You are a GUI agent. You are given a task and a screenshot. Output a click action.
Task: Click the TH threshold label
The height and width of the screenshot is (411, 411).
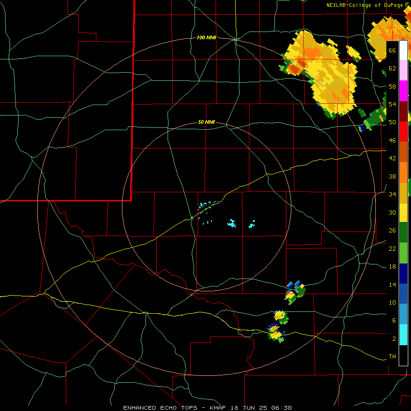pos(392,357)
